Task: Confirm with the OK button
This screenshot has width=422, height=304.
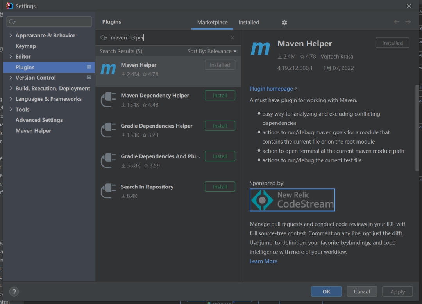Action: point(326,292)
